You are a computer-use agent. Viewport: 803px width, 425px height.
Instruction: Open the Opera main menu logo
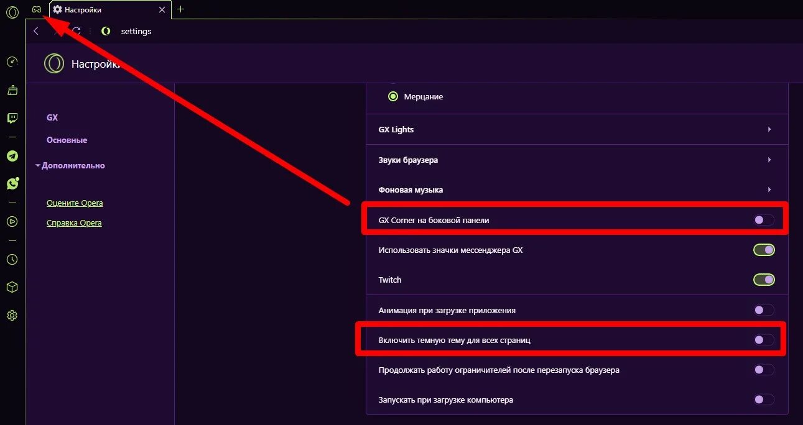coord(12,11)
